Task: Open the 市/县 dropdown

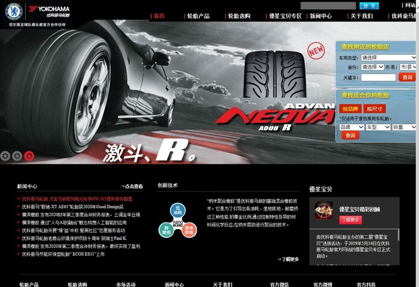Action: click(x=408, y=67)
